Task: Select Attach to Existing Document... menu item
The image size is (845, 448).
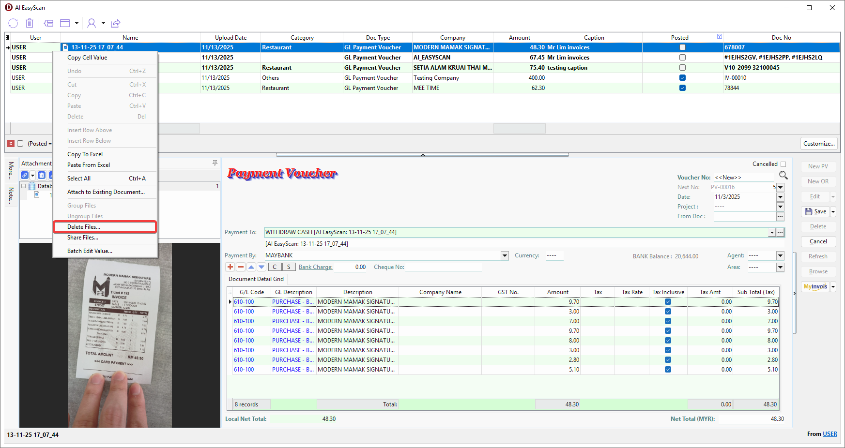Action: point(106,192)
